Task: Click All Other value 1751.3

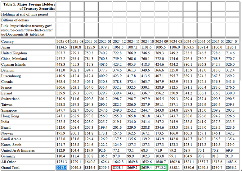Action: (62, 162)
